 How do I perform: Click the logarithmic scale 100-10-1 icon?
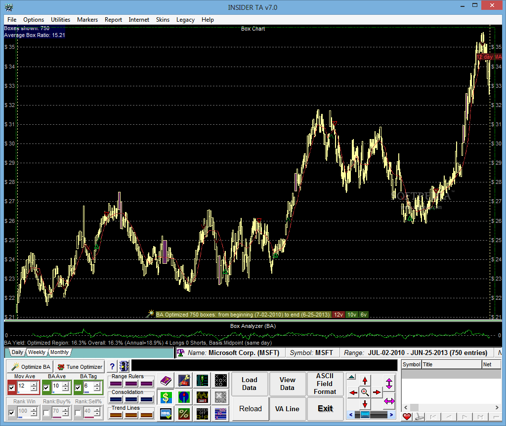pyautogui.click(x=221, y=414)
